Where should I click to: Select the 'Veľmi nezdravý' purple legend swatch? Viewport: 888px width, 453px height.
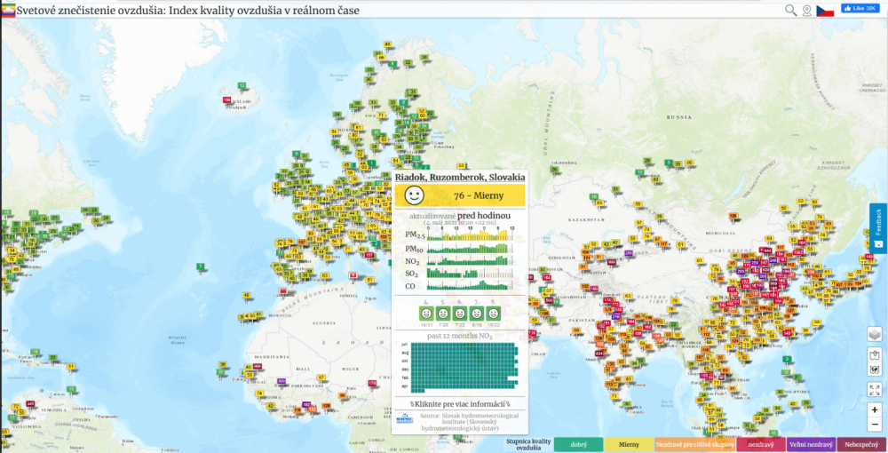click(811, 444)
